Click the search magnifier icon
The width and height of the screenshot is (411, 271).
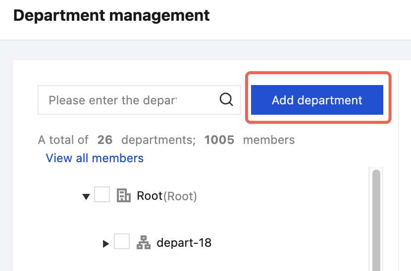tap(226, 100)
